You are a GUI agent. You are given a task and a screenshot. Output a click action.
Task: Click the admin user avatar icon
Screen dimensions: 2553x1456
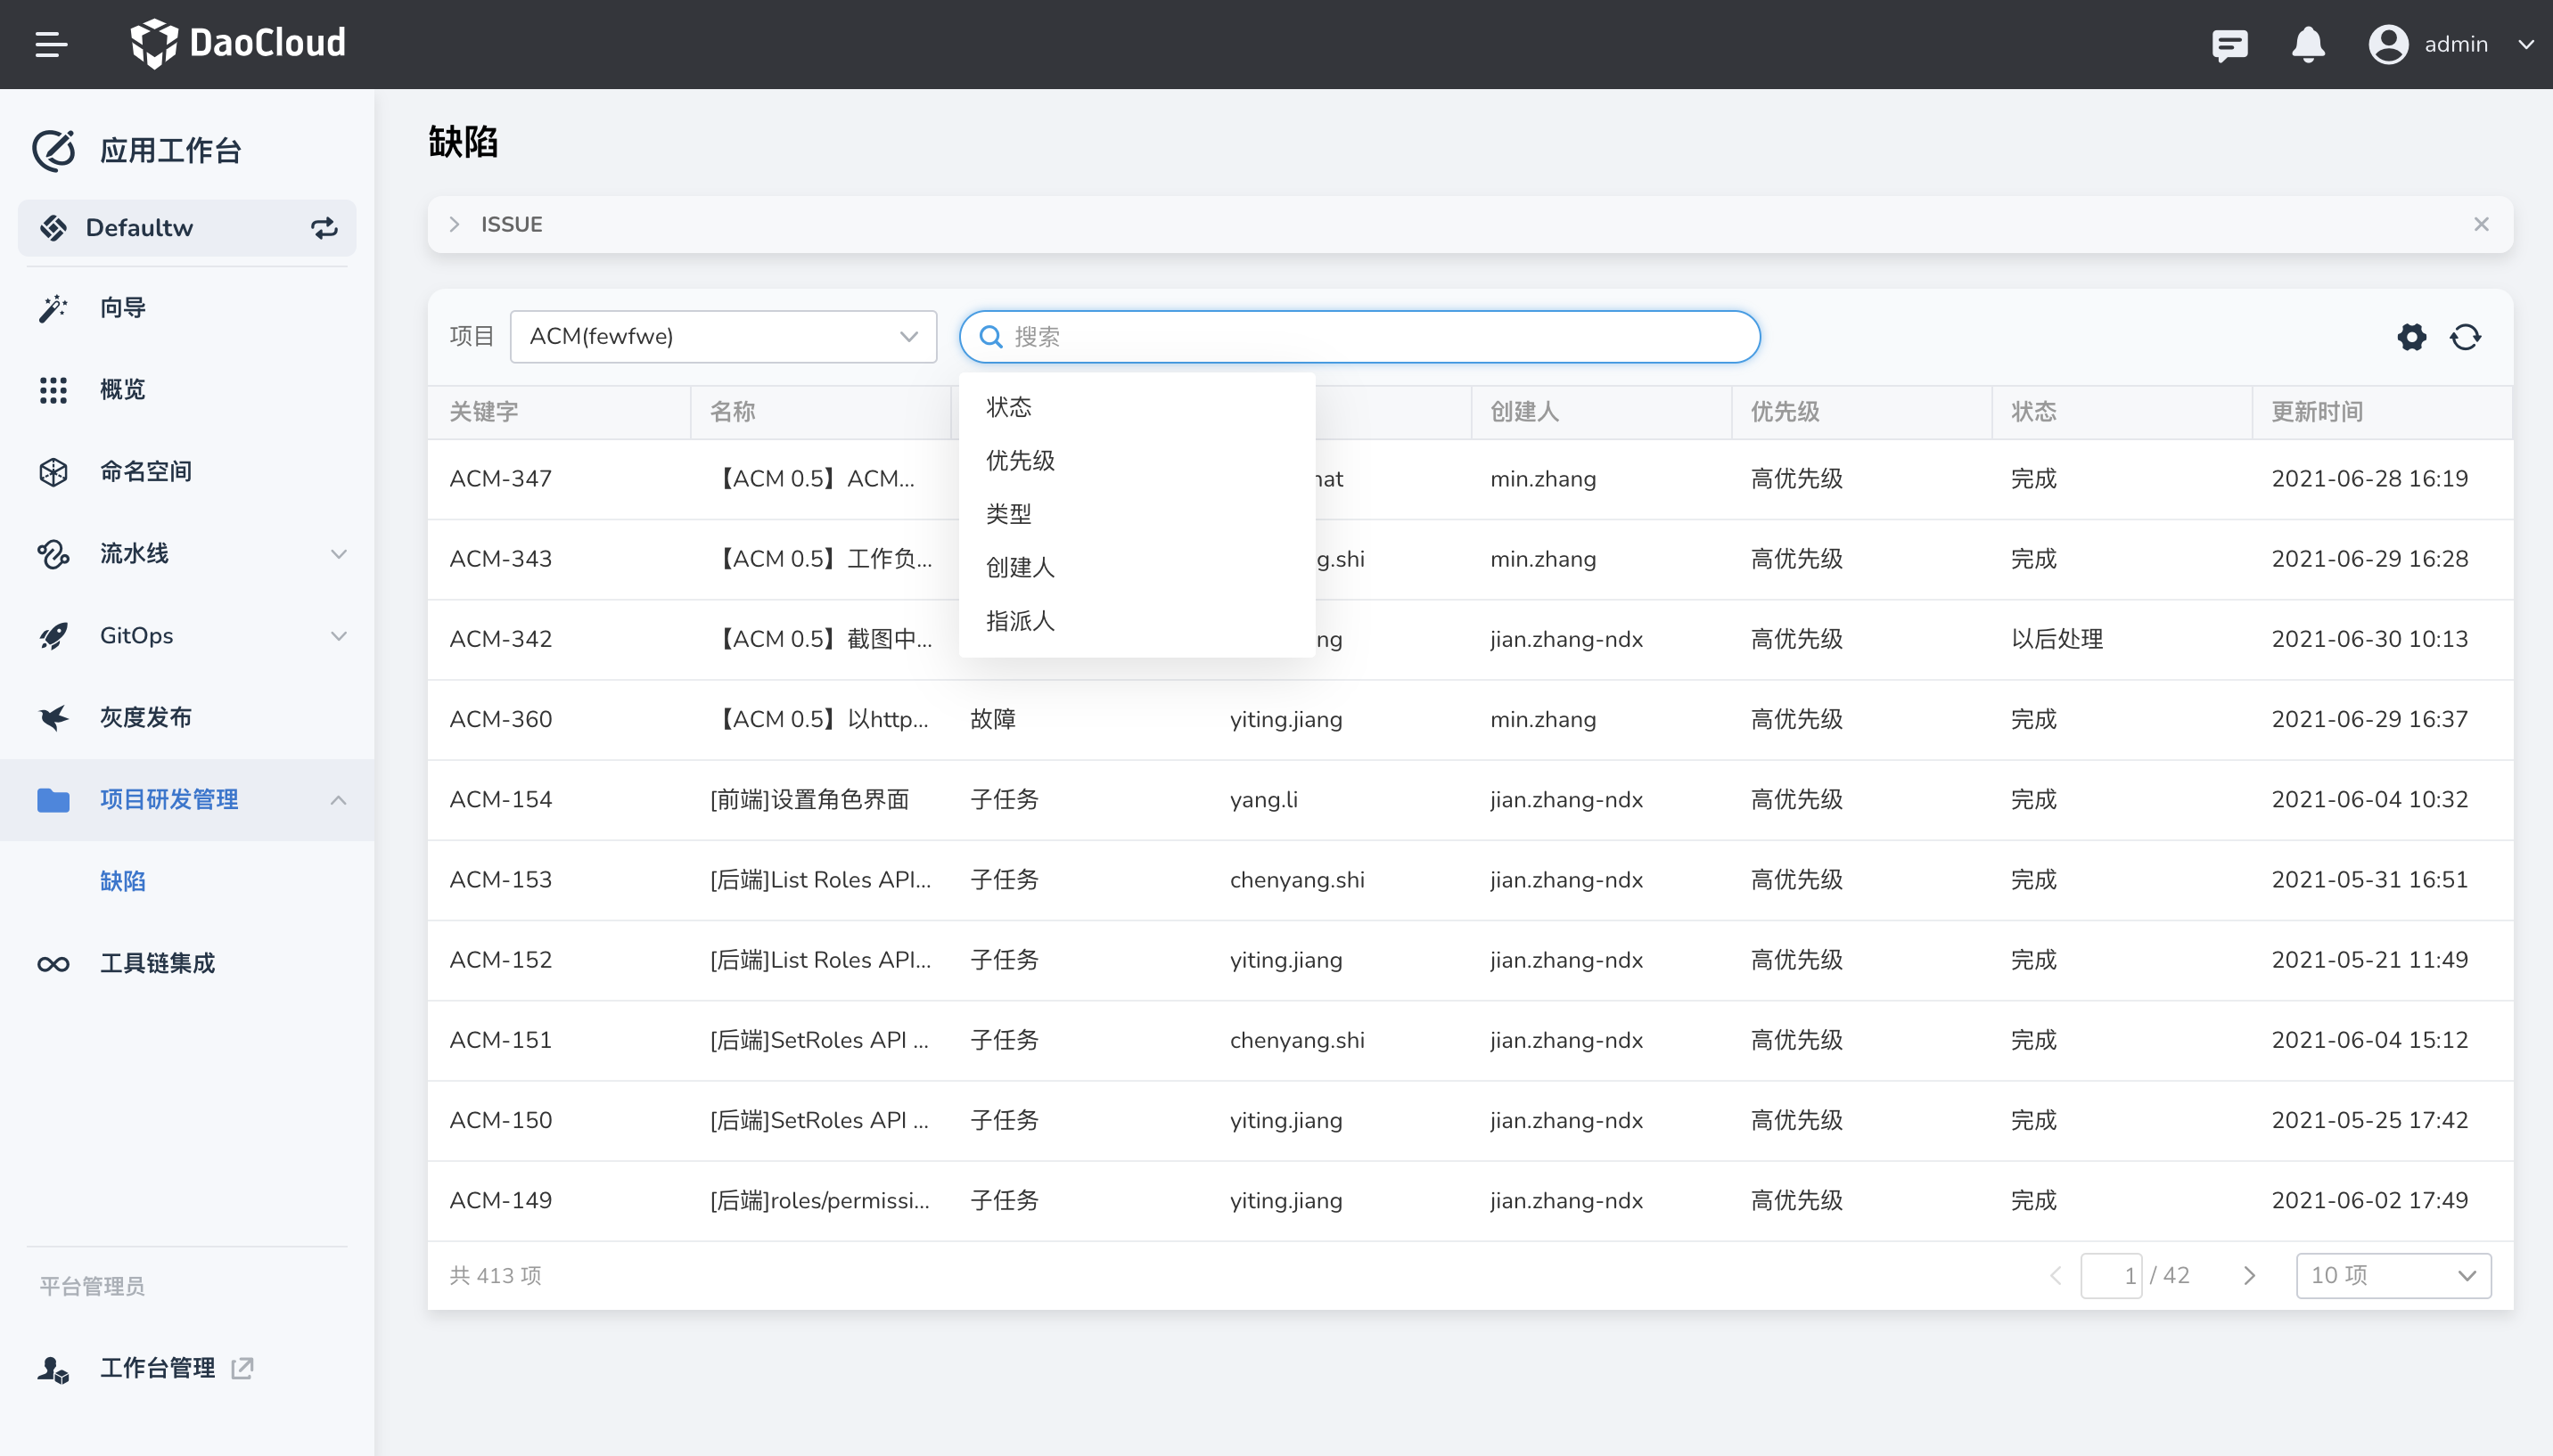pyautogui.click(x=2388, y=44)
